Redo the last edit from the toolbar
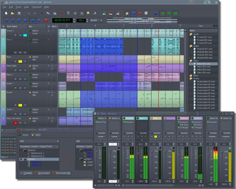Screen dimensions: 236x189 (x=35, y=13)
